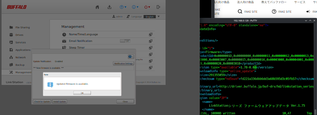
Task: Click the Install Update button
Action: tap(60, 101)
